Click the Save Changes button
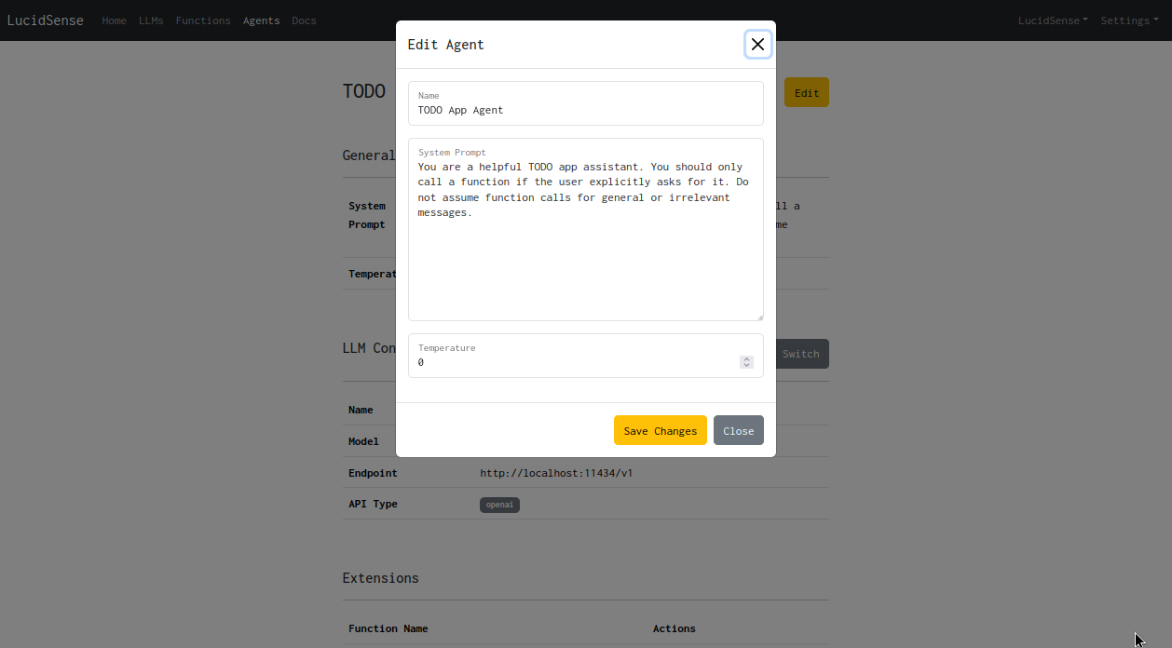This screenshot has height=648, width=1172. coord(660,430)
